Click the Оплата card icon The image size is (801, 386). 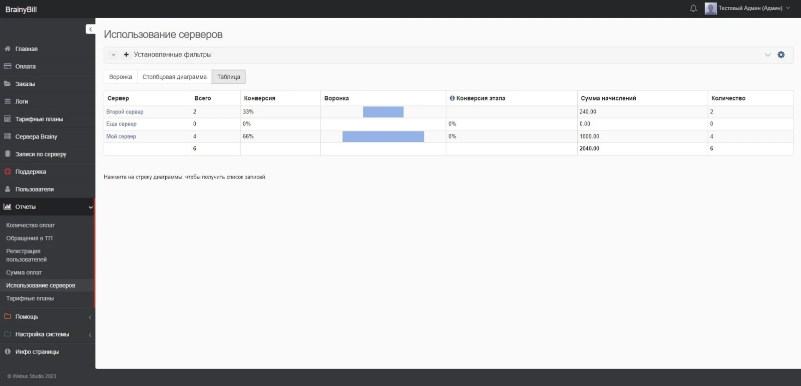pos(8,66)
